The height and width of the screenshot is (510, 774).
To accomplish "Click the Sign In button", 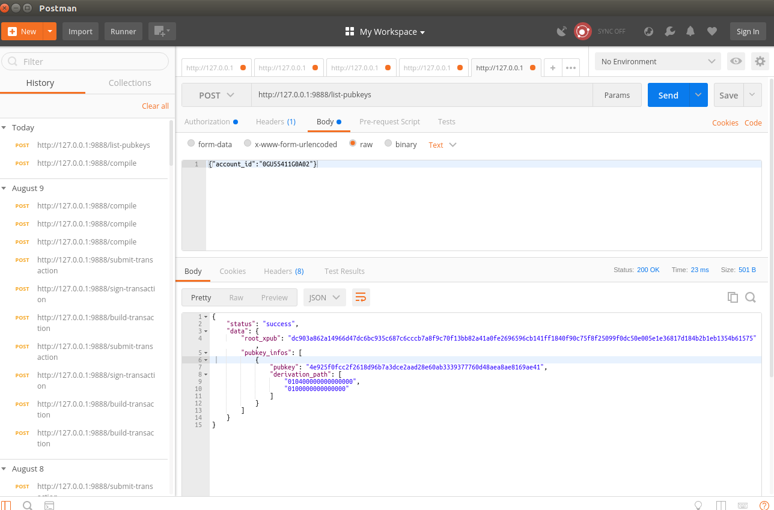I will click(x=748, y=31).
